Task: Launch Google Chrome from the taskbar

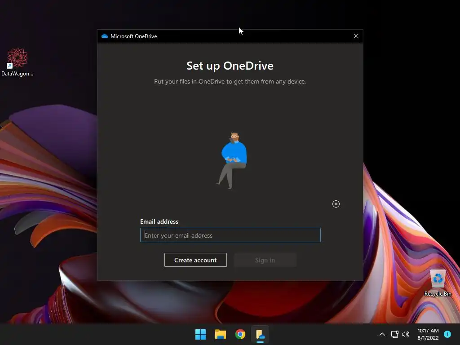Action: click(240, 334)
